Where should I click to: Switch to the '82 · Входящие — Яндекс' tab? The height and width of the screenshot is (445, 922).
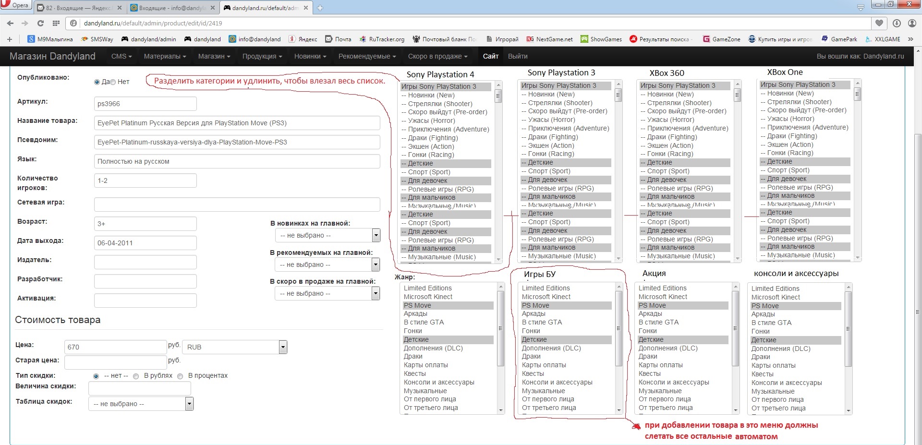tap(80, 8)
